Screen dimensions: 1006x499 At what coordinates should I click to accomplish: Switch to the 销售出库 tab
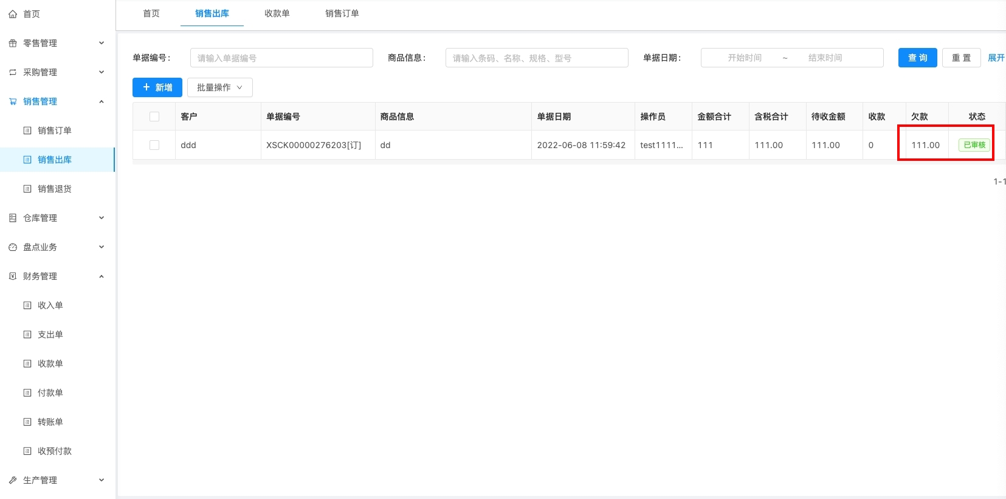click(212, 13)
